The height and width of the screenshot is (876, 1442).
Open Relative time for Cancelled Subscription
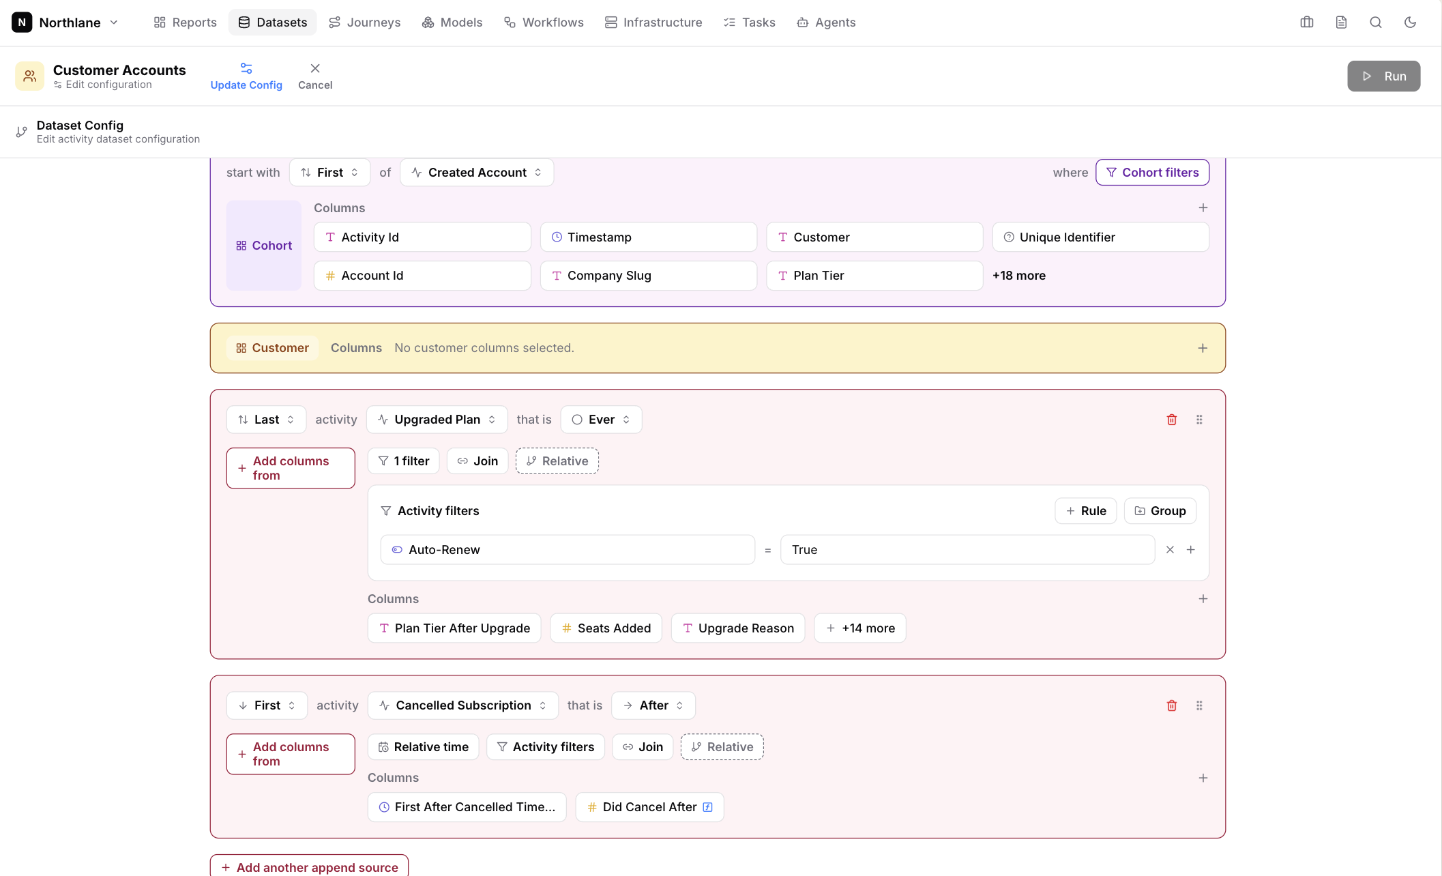coord(423,747)
